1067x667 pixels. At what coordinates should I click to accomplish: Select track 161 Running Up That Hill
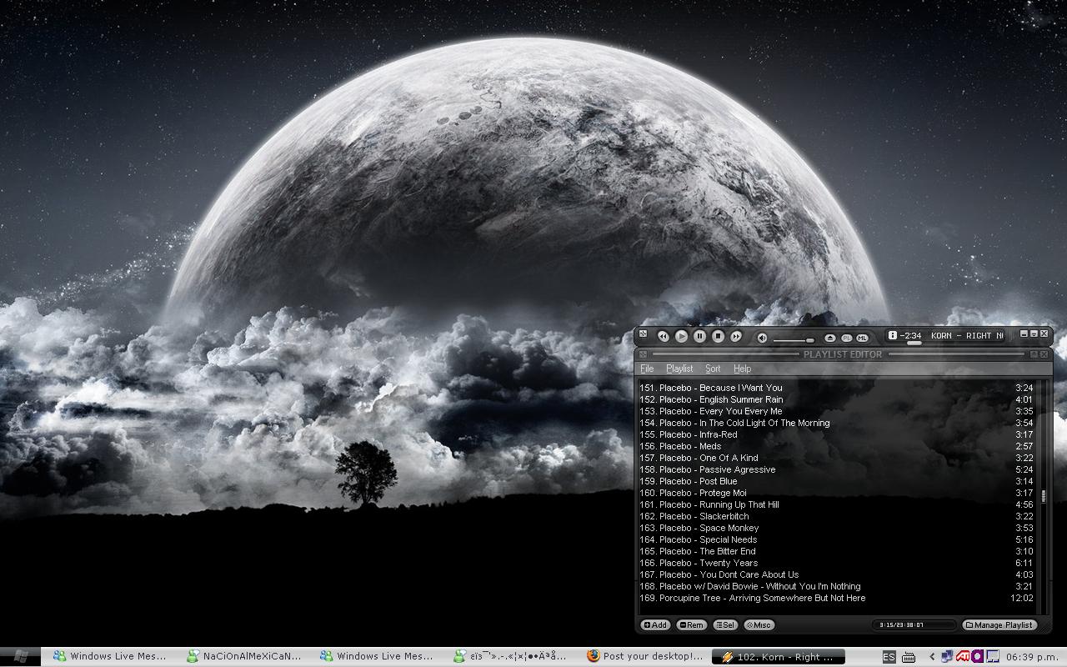836,504
